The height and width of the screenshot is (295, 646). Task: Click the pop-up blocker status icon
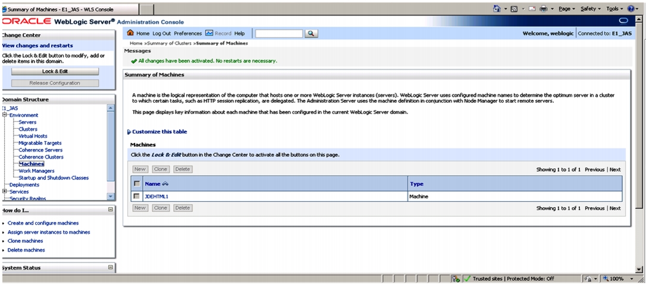coord(456,279)
